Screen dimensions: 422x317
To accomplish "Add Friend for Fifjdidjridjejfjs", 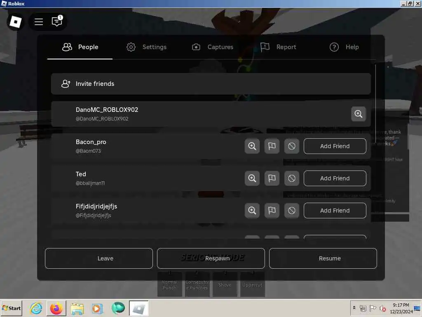I will pyautogui.click(x=335, y=211).
